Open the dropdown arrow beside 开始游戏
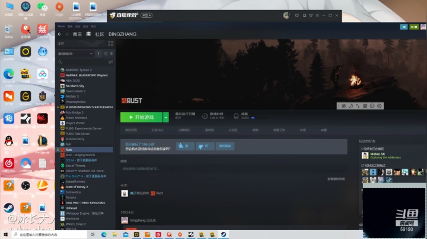 [x=166, y=117]
